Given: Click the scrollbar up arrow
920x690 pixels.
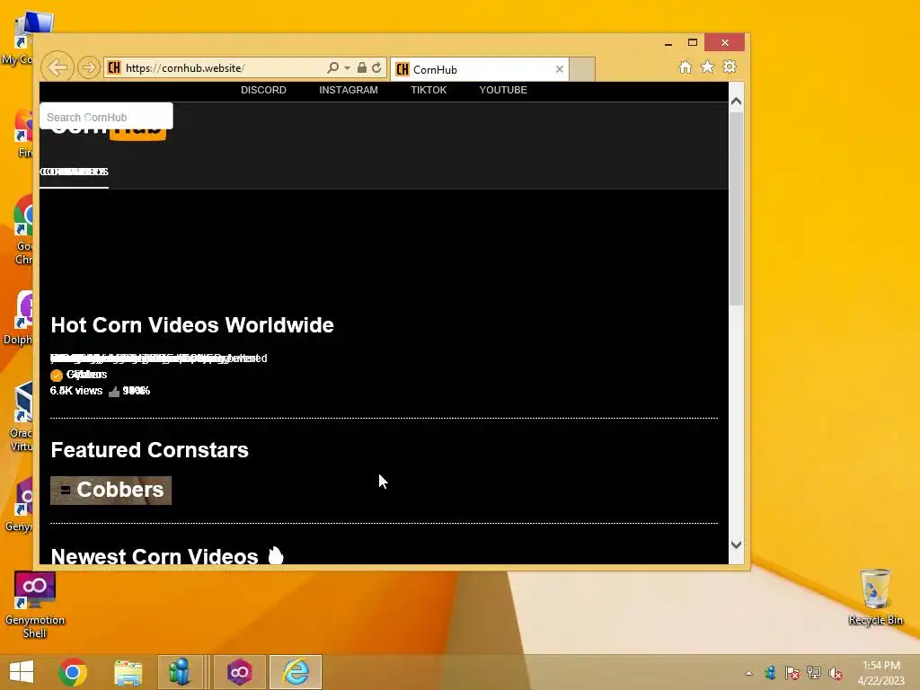Looking at the screenshot, I should pyautogui.click(x=736, y=101).
